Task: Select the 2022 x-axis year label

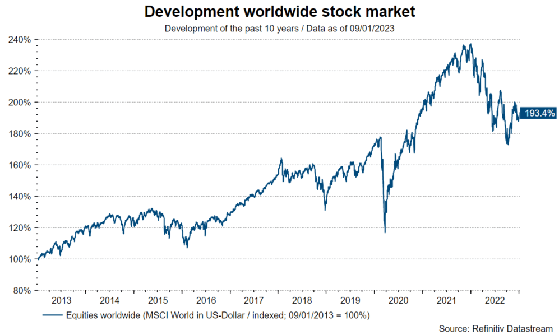Action: point(494,300)
